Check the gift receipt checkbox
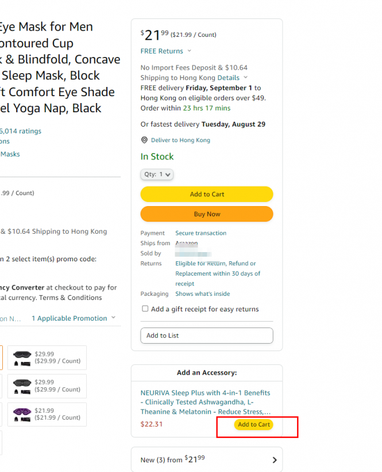Screen dimensions: 382x472 [x=145, y=309]
